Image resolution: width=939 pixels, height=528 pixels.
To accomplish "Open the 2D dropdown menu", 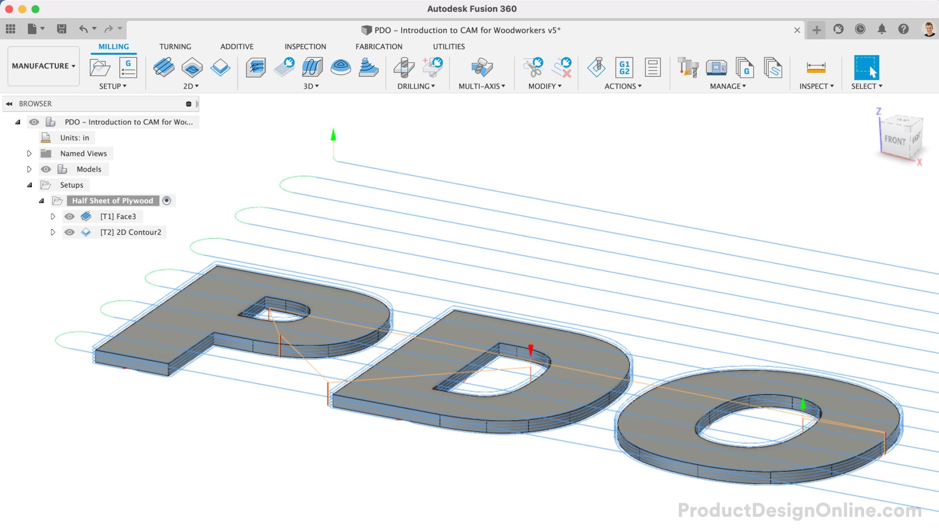I will coord(191,86).
